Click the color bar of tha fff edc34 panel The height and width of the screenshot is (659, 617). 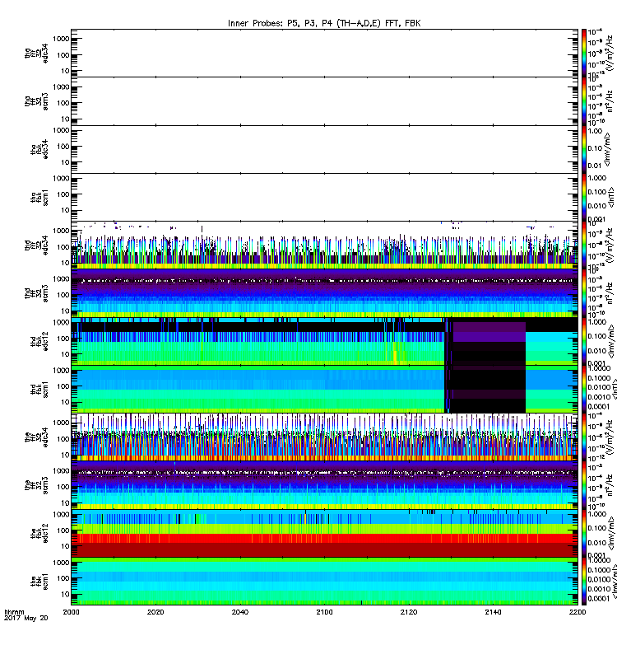(x=584, y=53)
